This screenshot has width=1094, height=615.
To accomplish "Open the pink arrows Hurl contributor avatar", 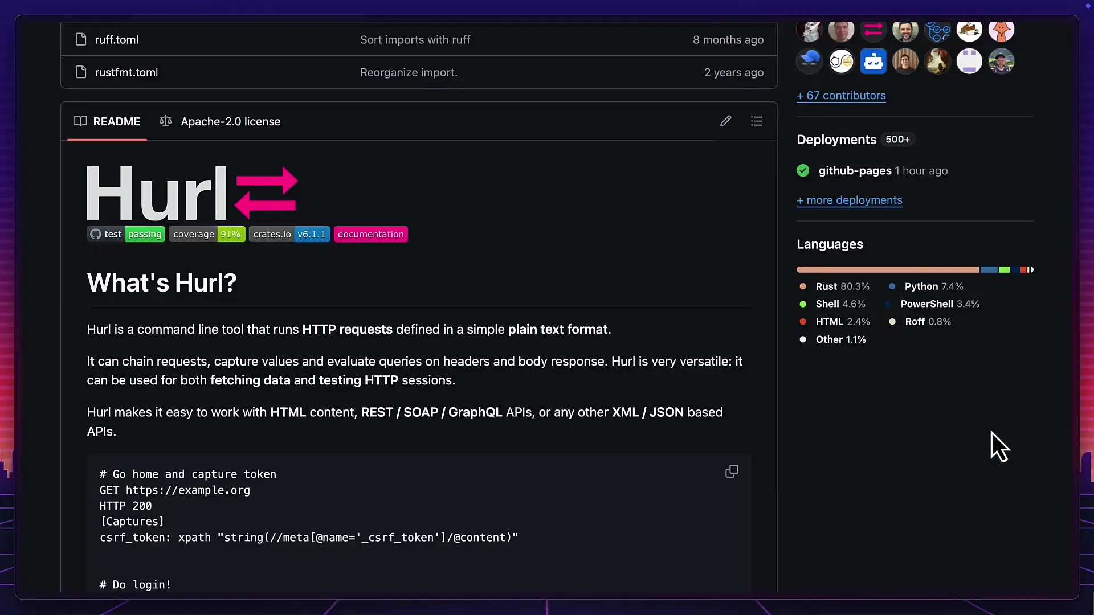I will tap(873, 30).
